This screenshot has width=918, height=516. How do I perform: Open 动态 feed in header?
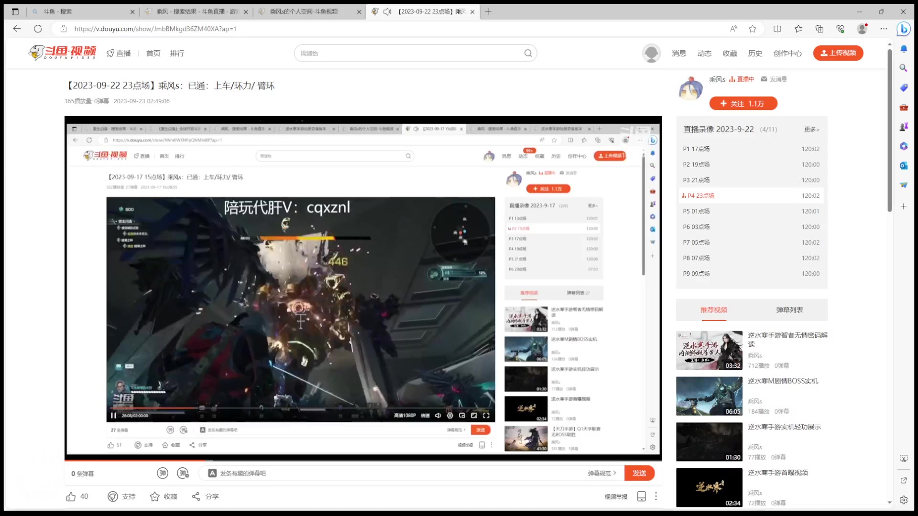coord(704,54)
